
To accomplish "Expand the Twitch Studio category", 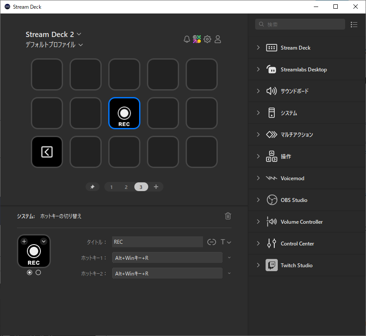I will click(258, 265).
